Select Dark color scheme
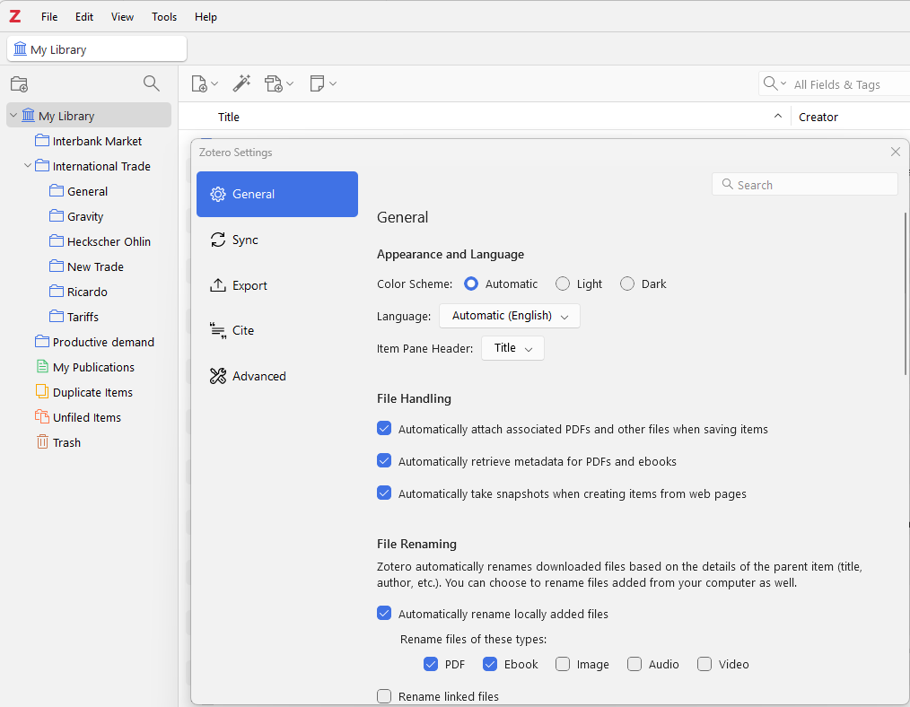Image resolution: width=910 pixels, height=707 pixels. 626,284
